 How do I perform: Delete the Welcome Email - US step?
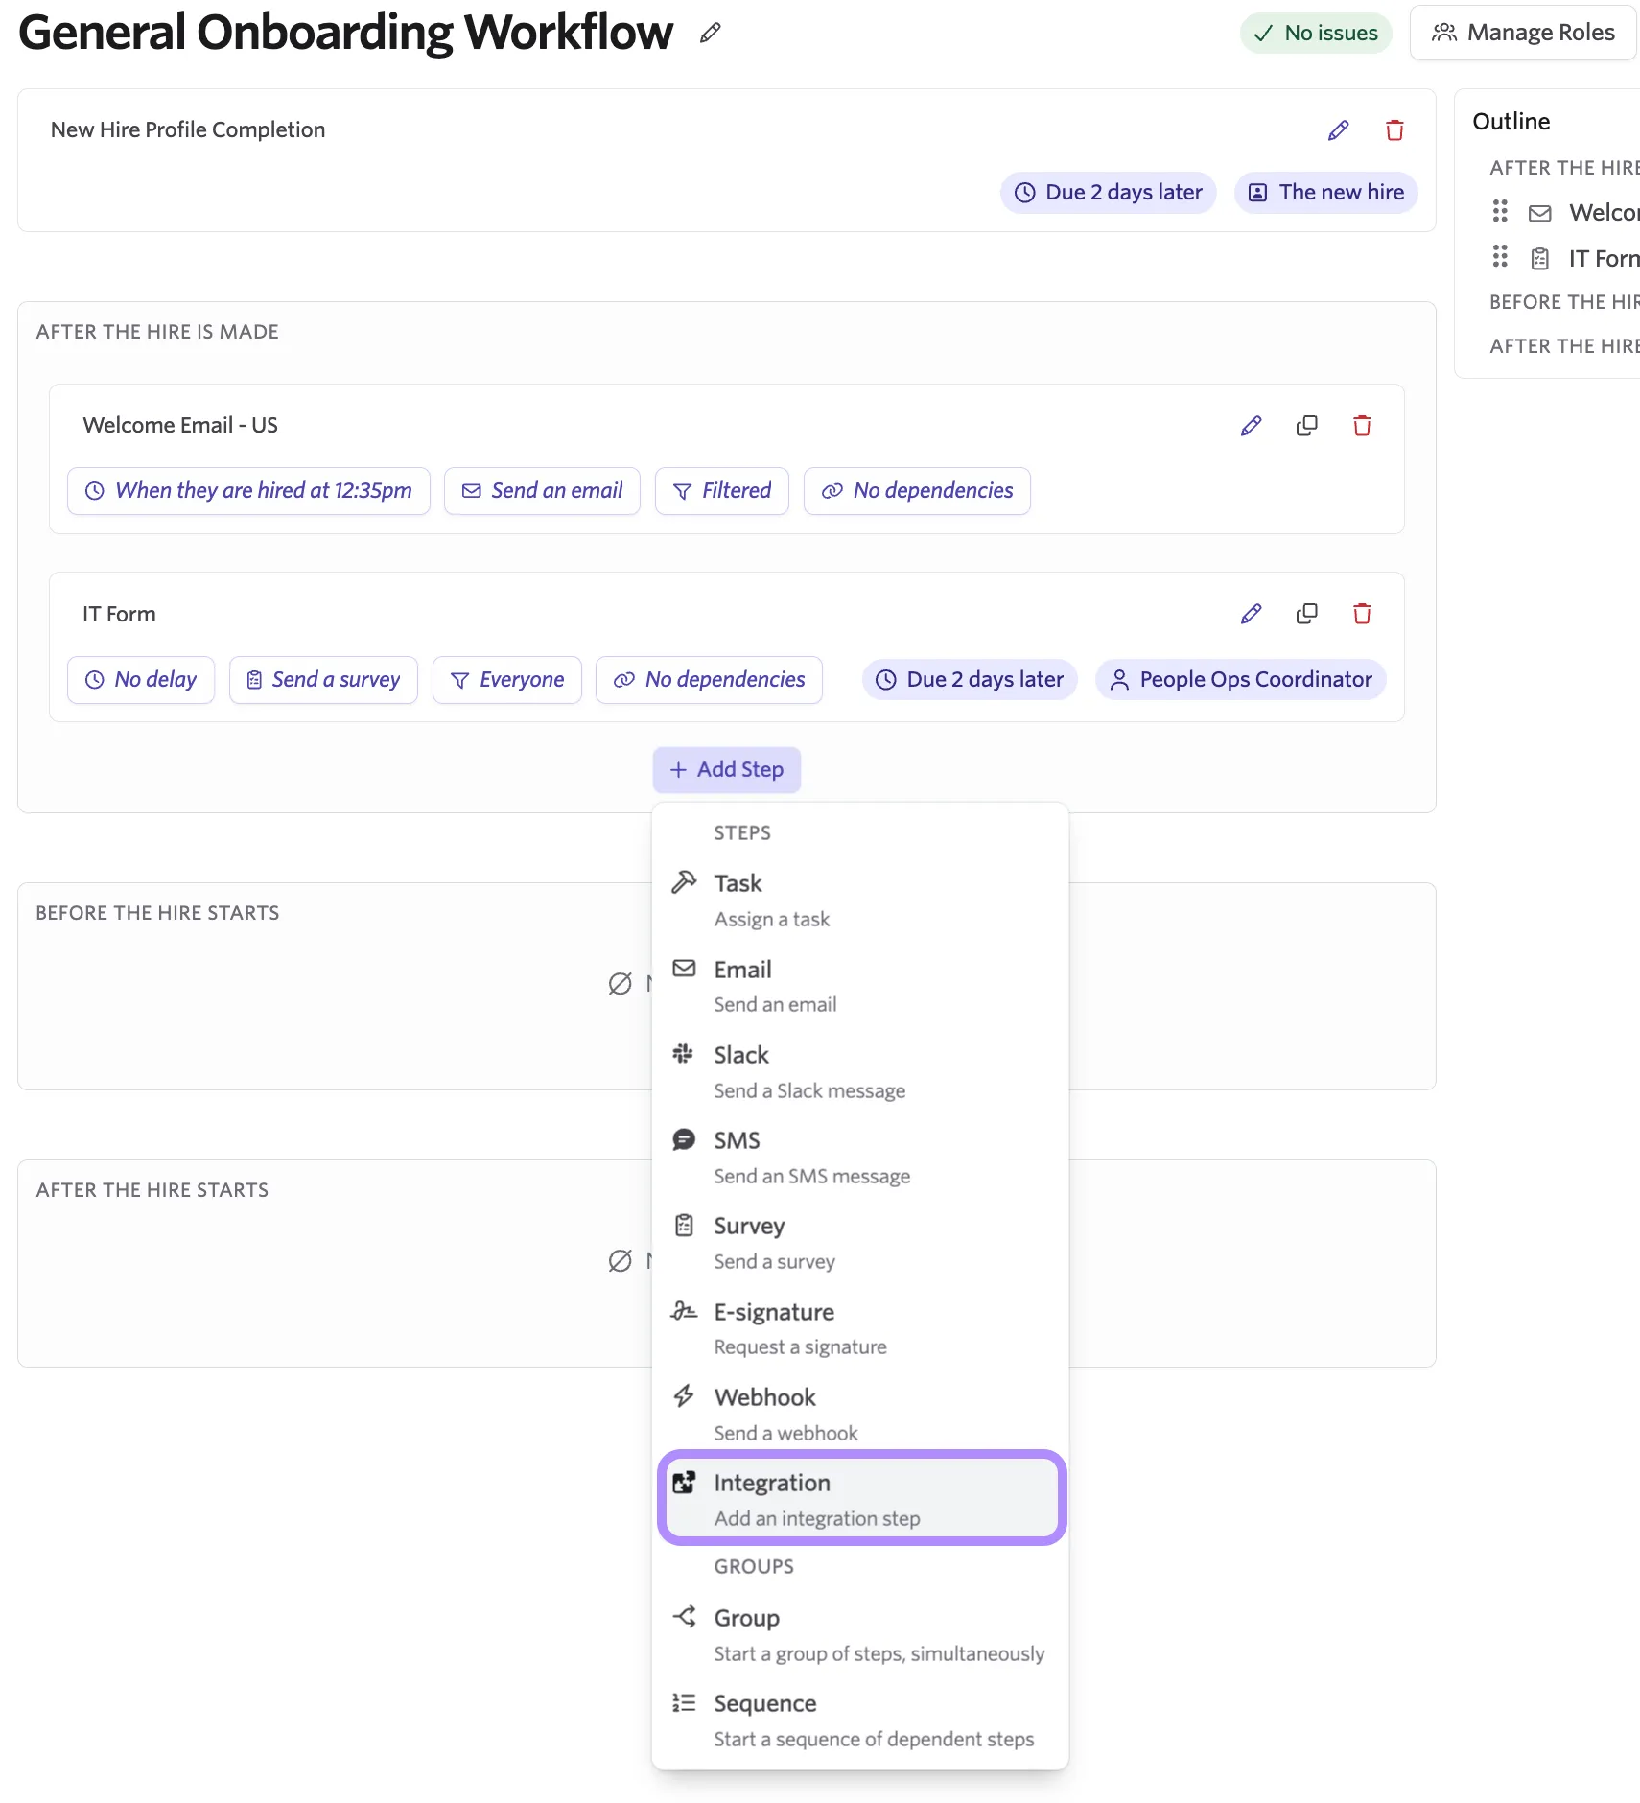1362,426
